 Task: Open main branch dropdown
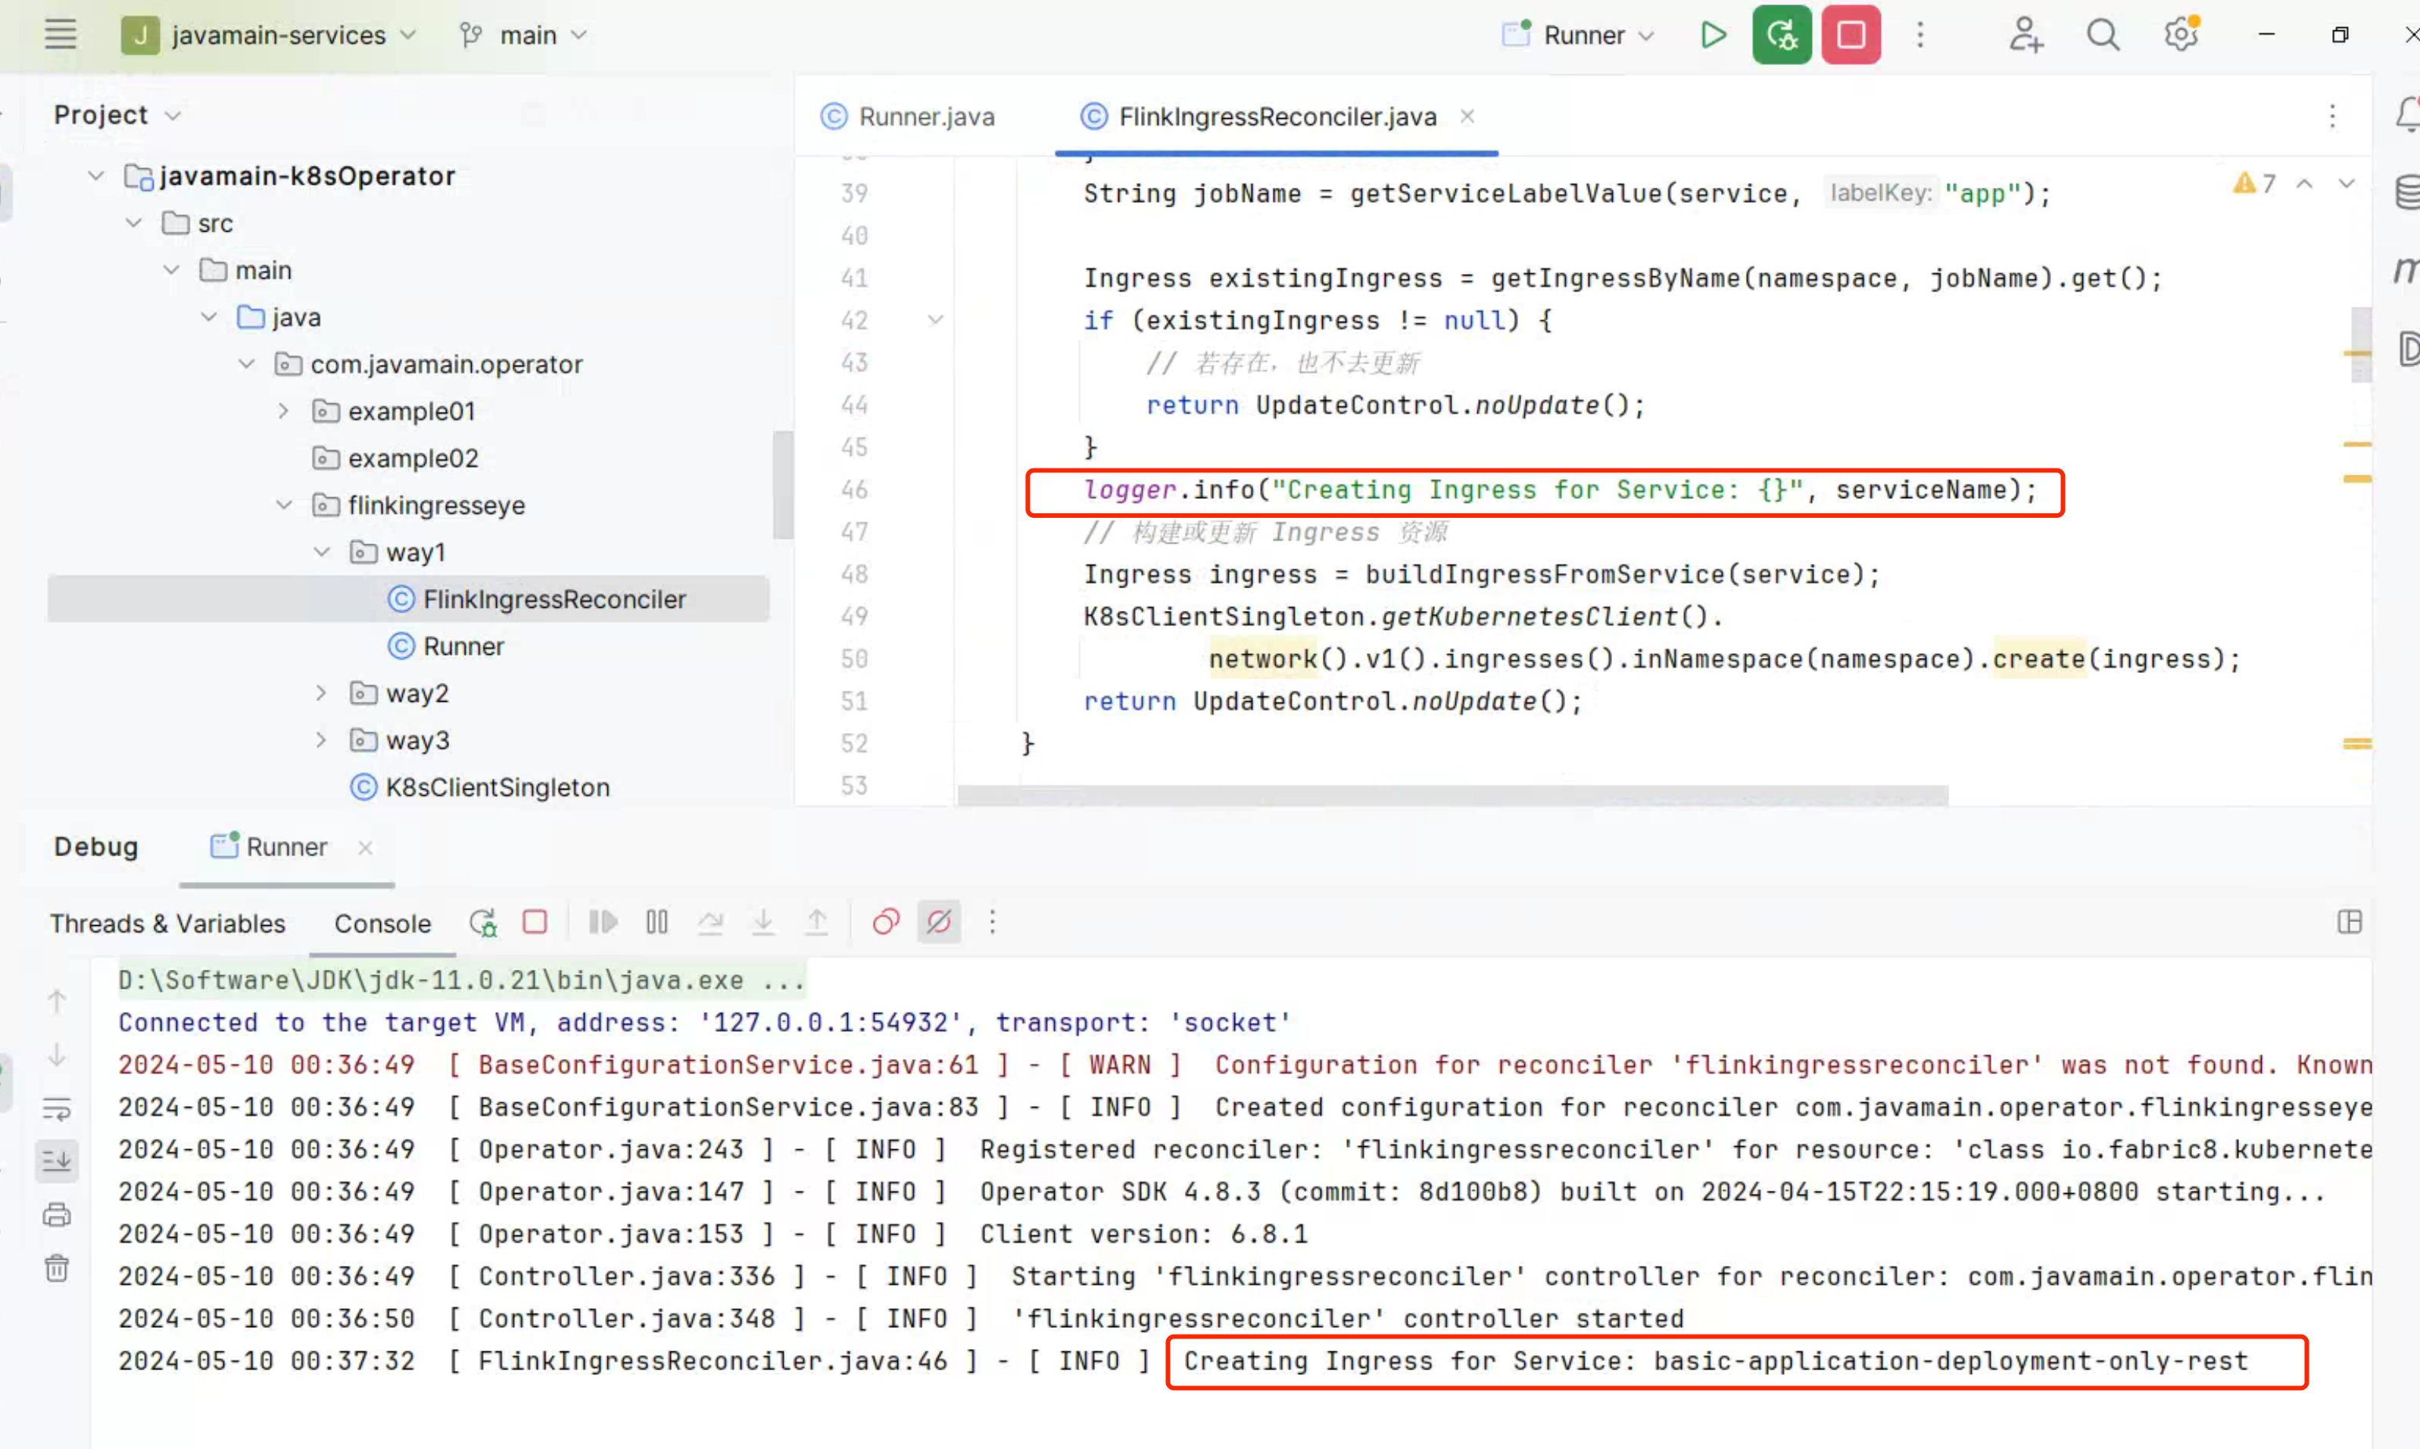tap(523, 35)
